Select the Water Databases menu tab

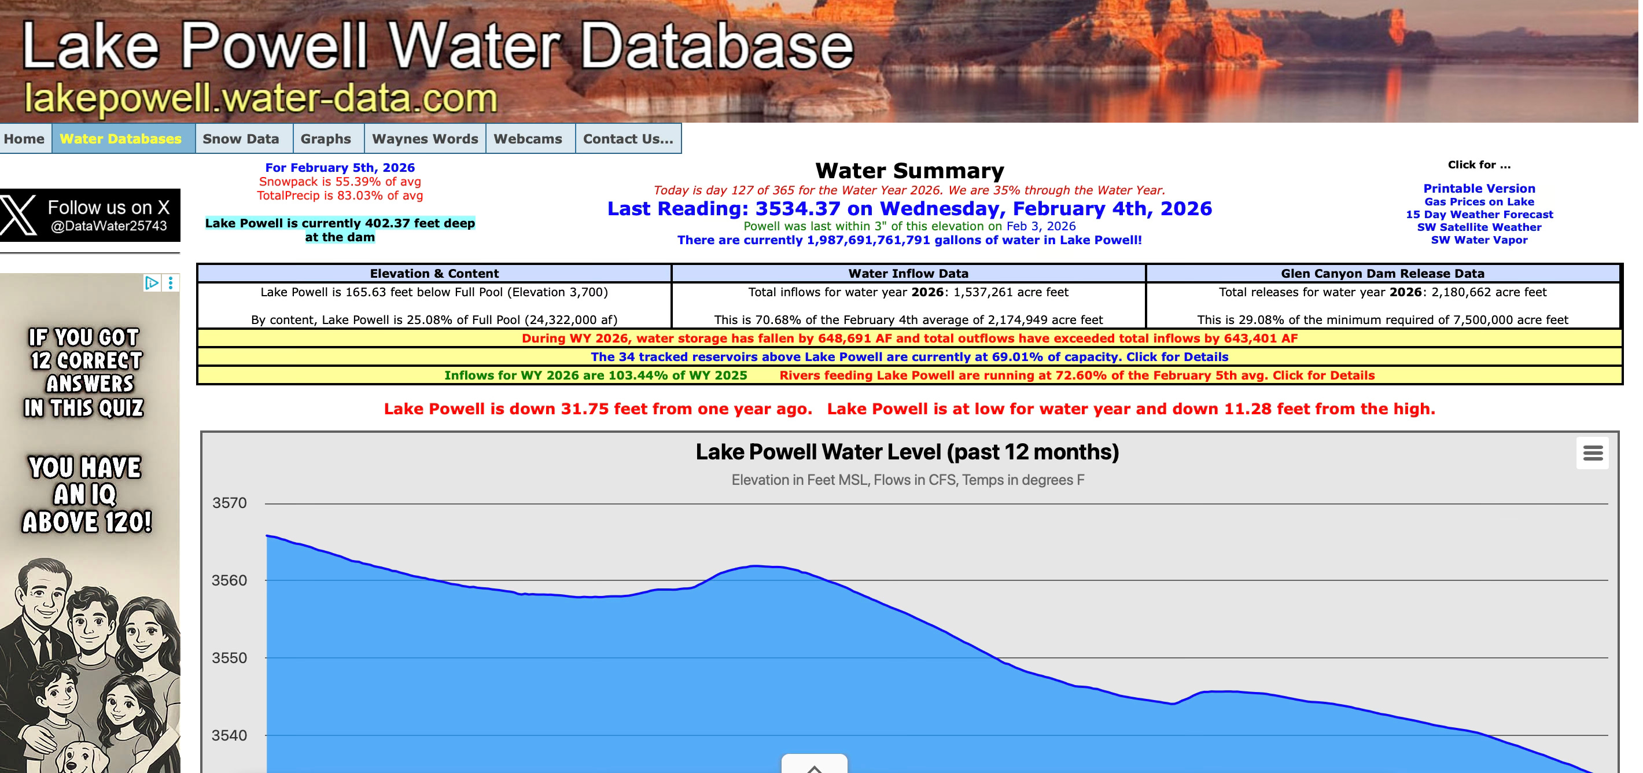point(120,138)
